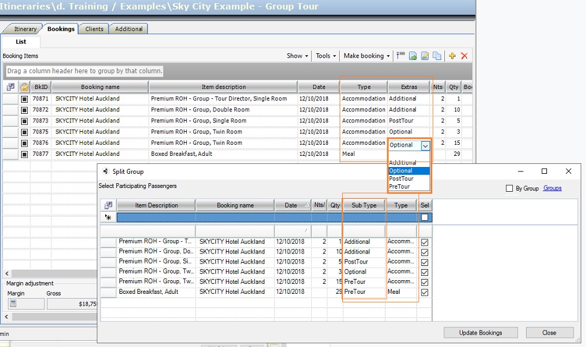
Task: Toggle the status box for booking 70871
Action: click(x=25, y=99)
